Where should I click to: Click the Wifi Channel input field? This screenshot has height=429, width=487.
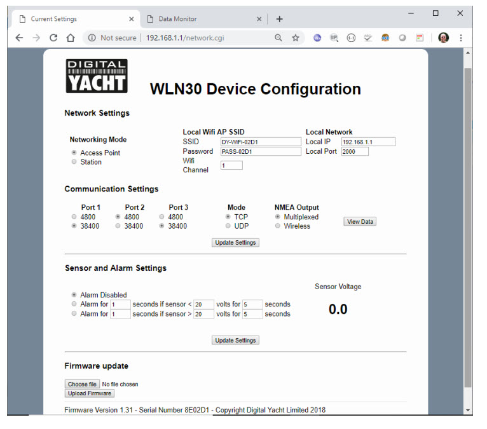[231, 165]
